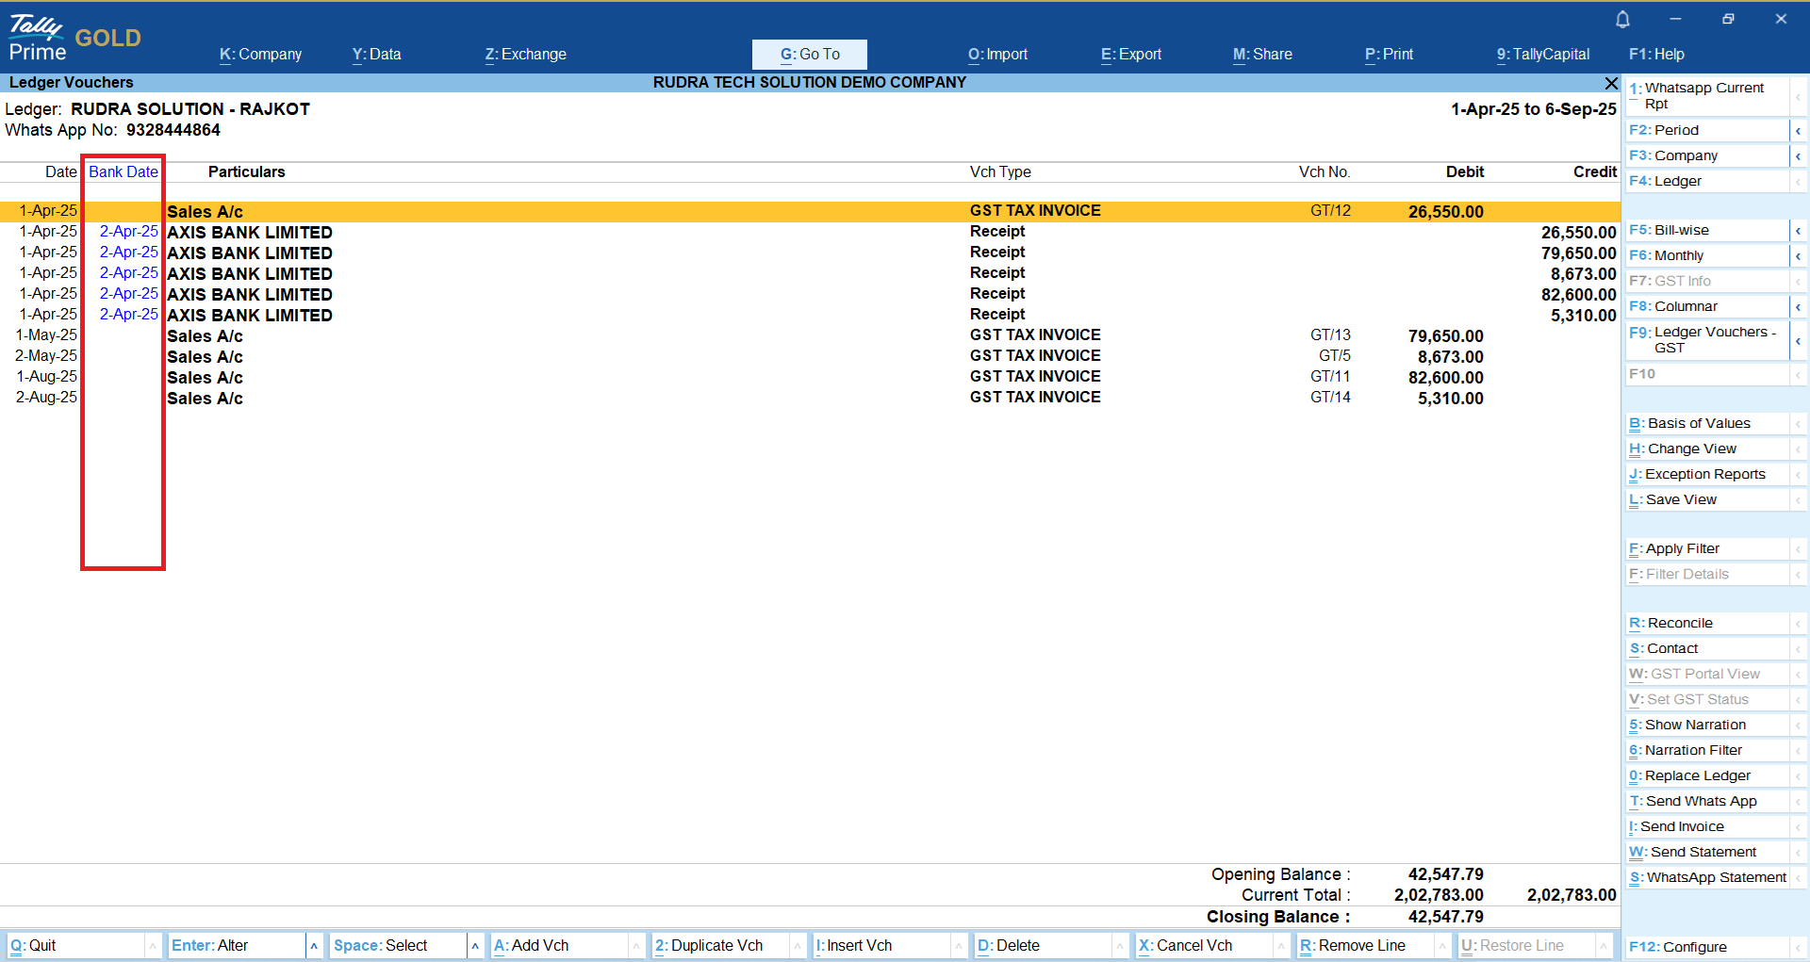This screenshot has width=1810, height=962.
Task: Open the Go To menu
Action: 809,54
